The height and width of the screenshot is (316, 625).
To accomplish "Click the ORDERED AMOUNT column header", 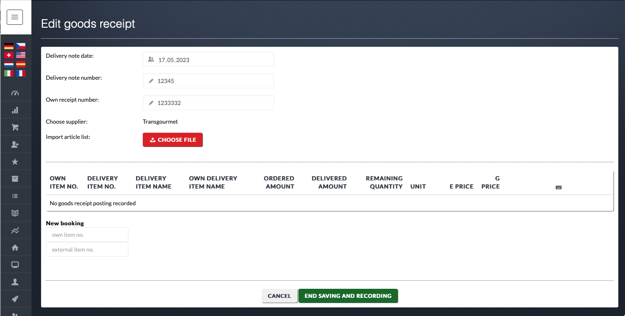I will pos(279,182).
